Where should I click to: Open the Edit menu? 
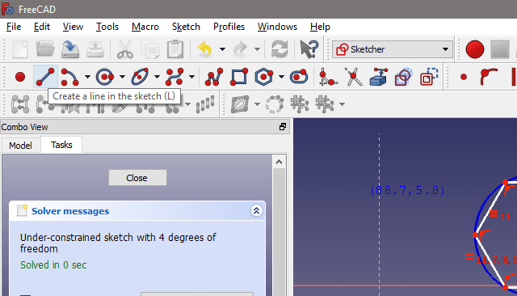click(x=42, y=27)
